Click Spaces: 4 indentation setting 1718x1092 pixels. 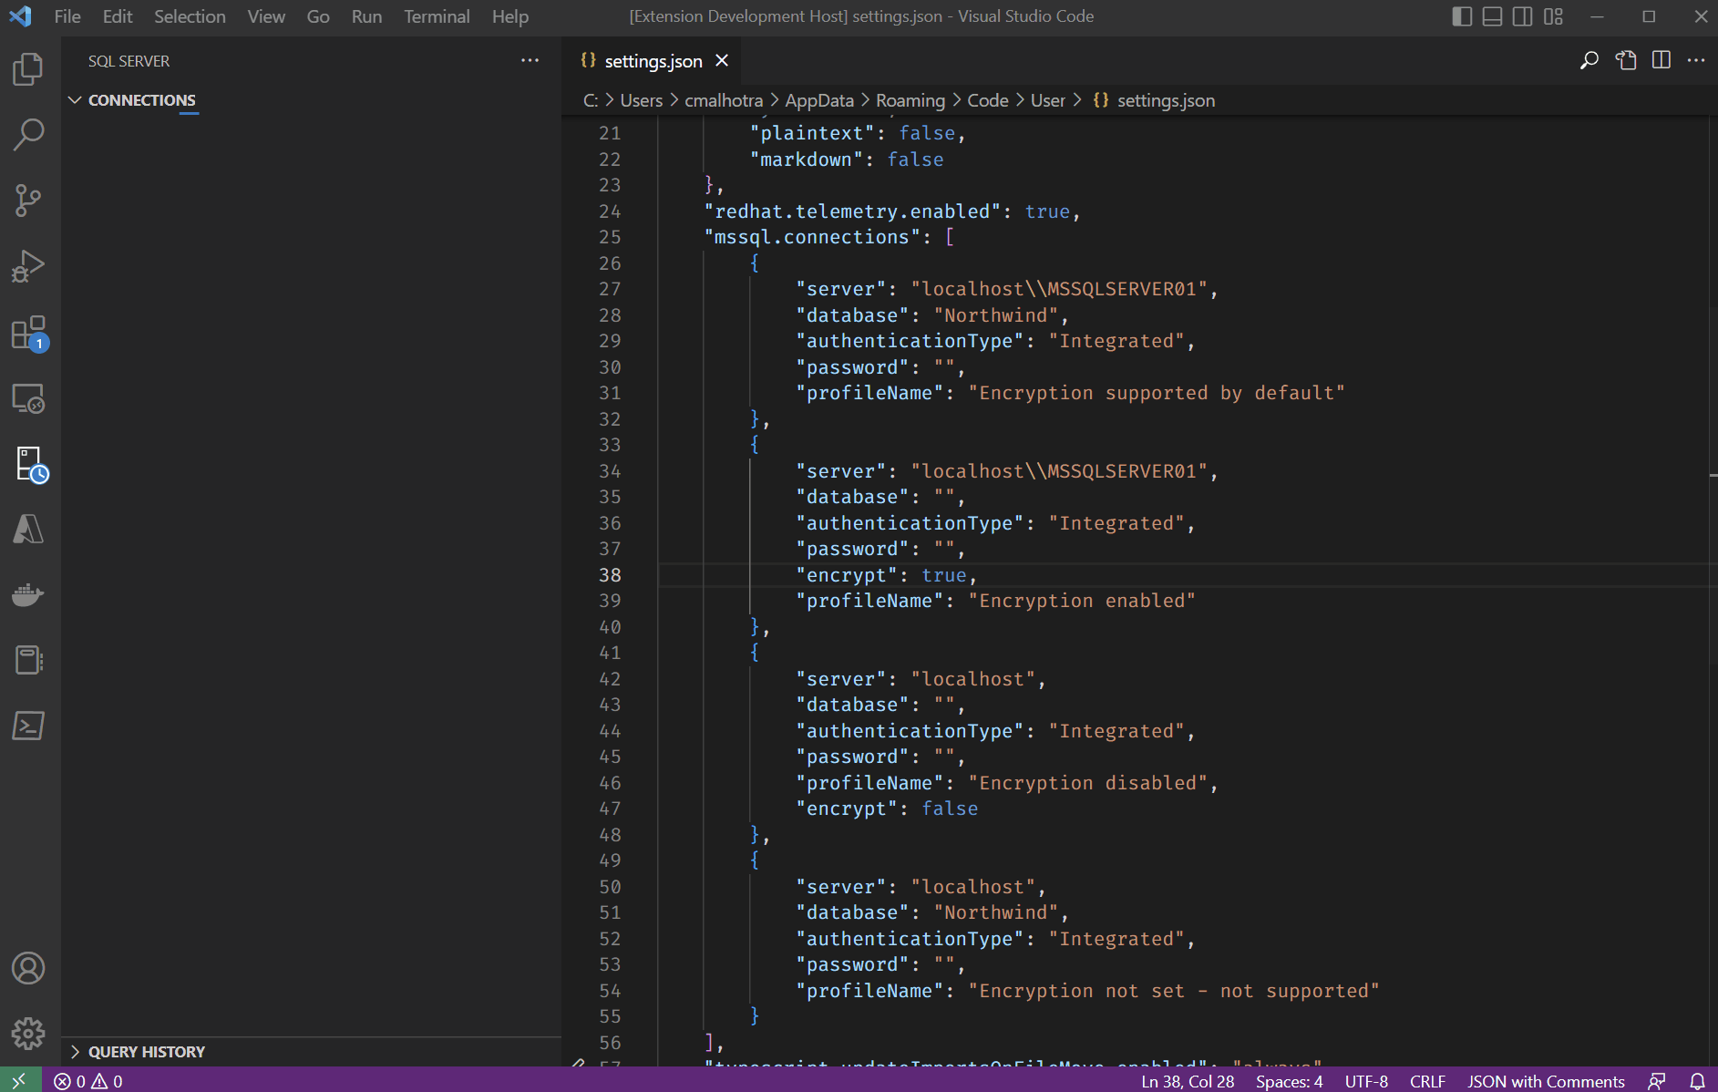click(1289, 1081)
